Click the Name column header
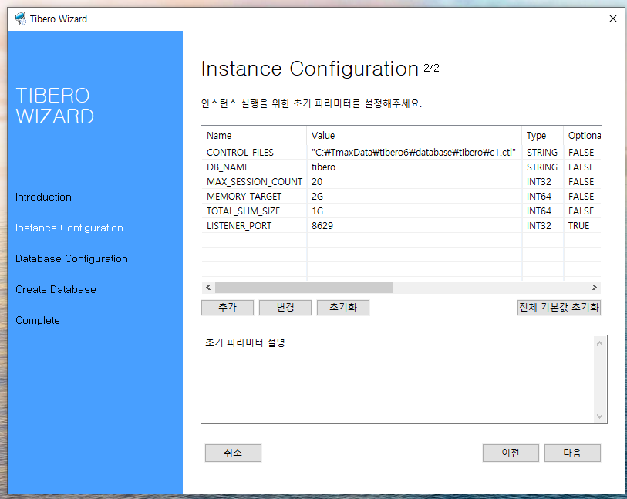627x499 pixels. coord(255,136)
